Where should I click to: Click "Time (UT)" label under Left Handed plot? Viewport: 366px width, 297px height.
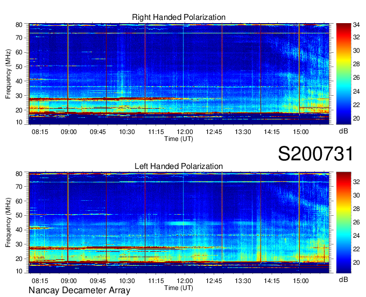click(x=179, y=288)
